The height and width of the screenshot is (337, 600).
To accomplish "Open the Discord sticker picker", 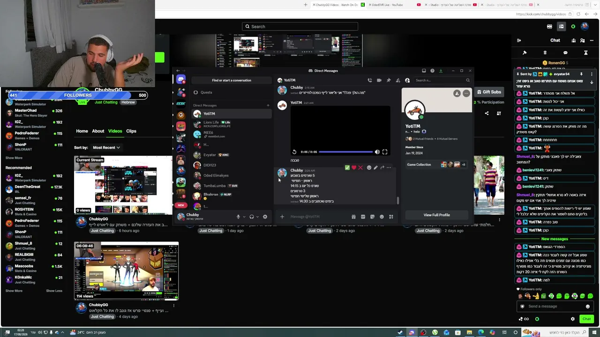I will click(372, 217).
